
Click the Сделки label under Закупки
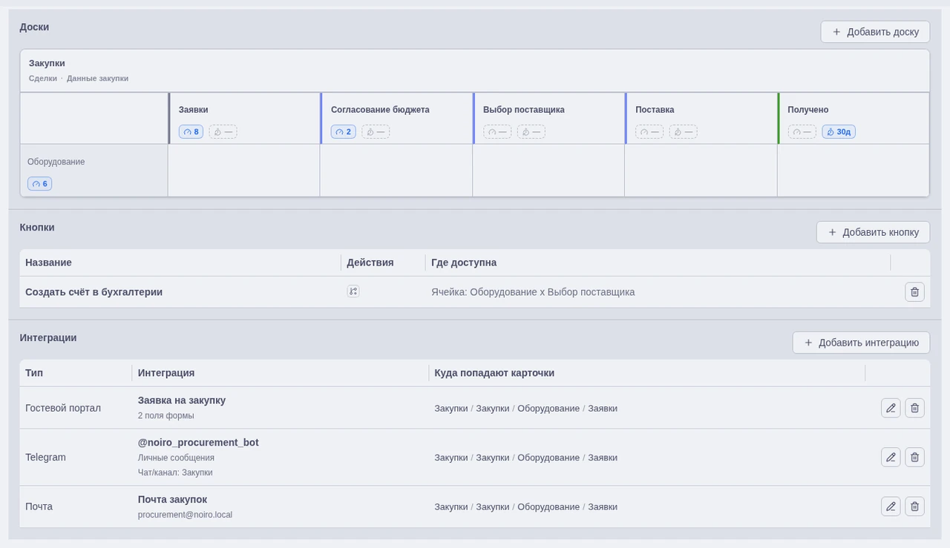[43, 78]
